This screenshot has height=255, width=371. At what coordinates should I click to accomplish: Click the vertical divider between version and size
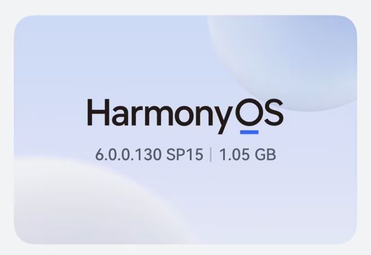click(x=211, y=154)
